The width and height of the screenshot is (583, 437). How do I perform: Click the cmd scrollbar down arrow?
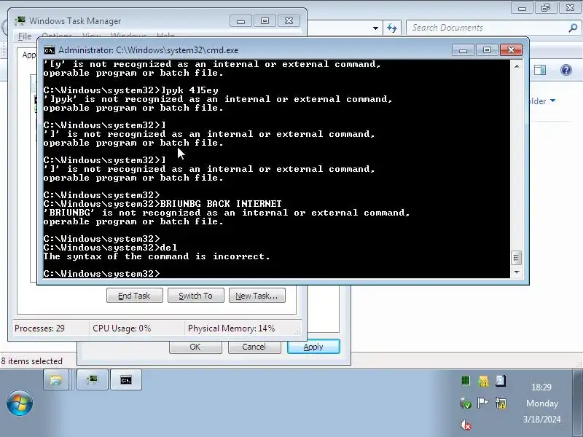[x=516, y=272]
